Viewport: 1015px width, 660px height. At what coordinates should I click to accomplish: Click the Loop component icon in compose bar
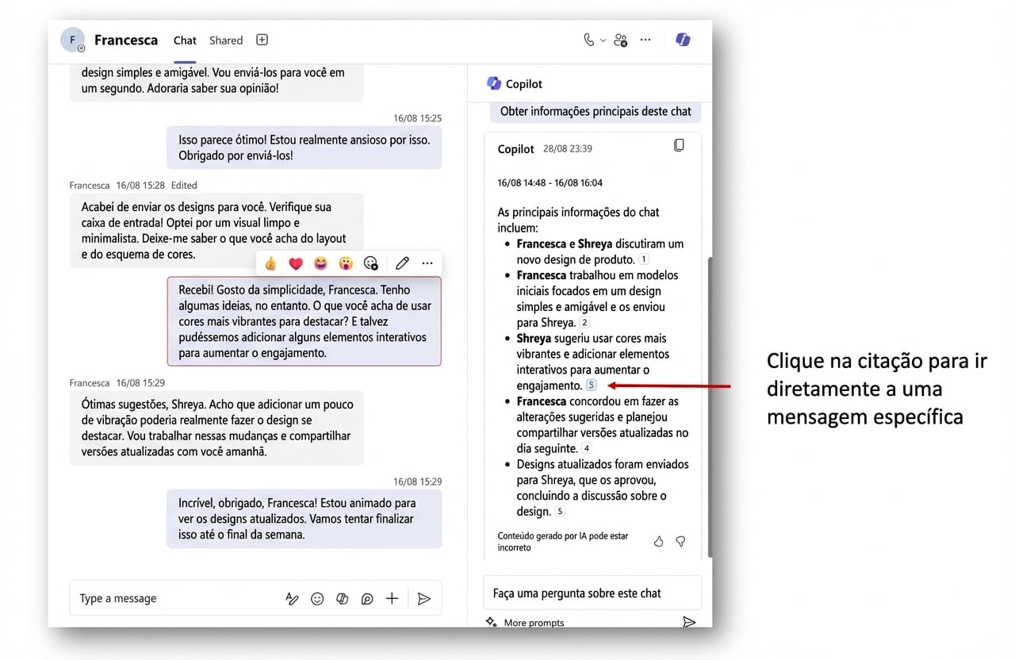[x=342, y=598]
